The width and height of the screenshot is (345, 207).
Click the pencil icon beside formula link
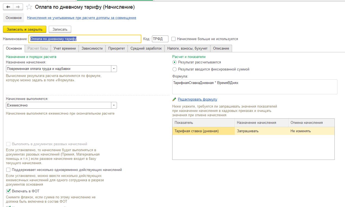[174, 99]
